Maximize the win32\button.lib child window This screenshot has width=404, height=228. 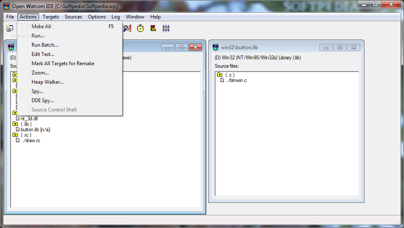point(340,48)
